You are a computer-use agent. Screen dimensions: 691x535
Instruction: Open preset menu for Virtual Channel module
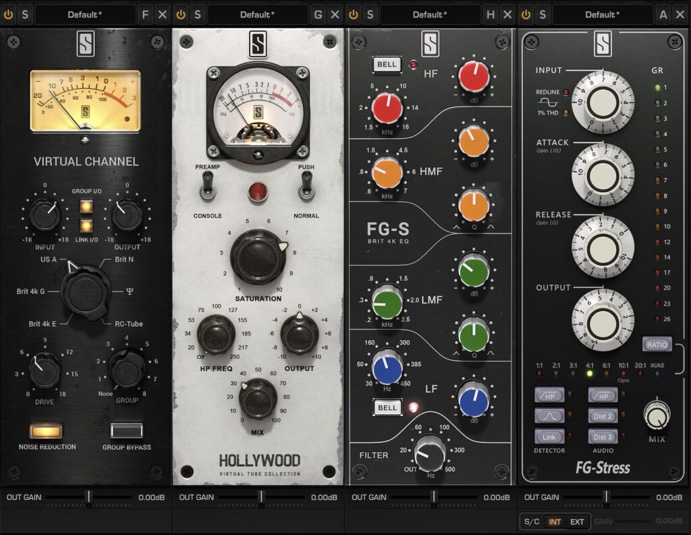(x=85, y=15)
